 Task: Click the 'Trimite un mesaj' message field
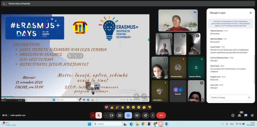227,97
